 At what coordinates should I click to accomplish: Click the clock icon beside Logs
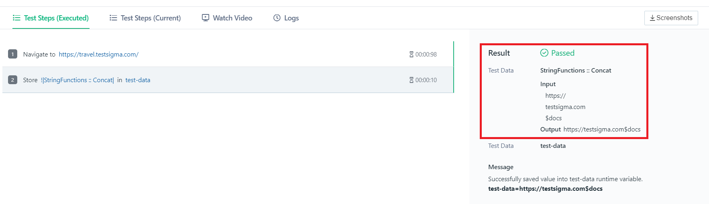tap(277, 18)
